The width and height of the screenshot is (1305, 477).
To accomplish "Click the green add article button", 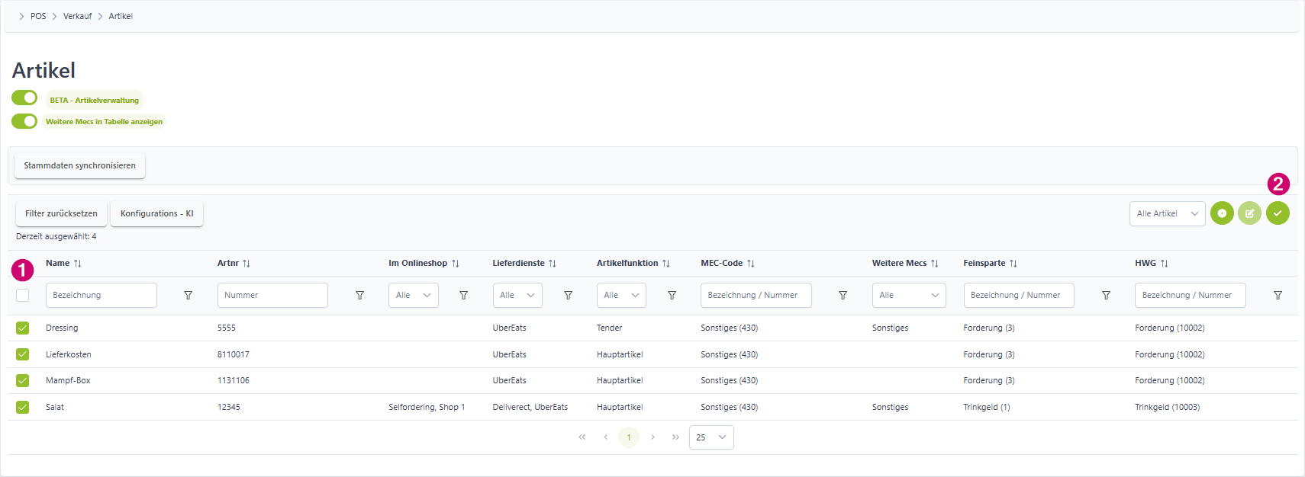I will click(x=1222, y=213).
